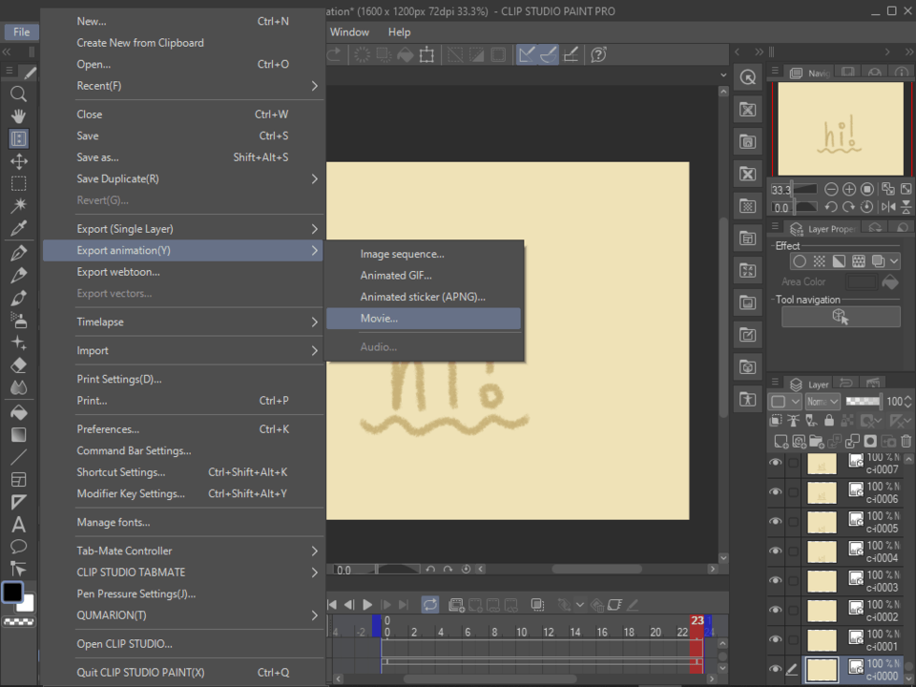This screenshot has width=916, height=687.
Task: Select the Text tool
Action: coord(18,523)
